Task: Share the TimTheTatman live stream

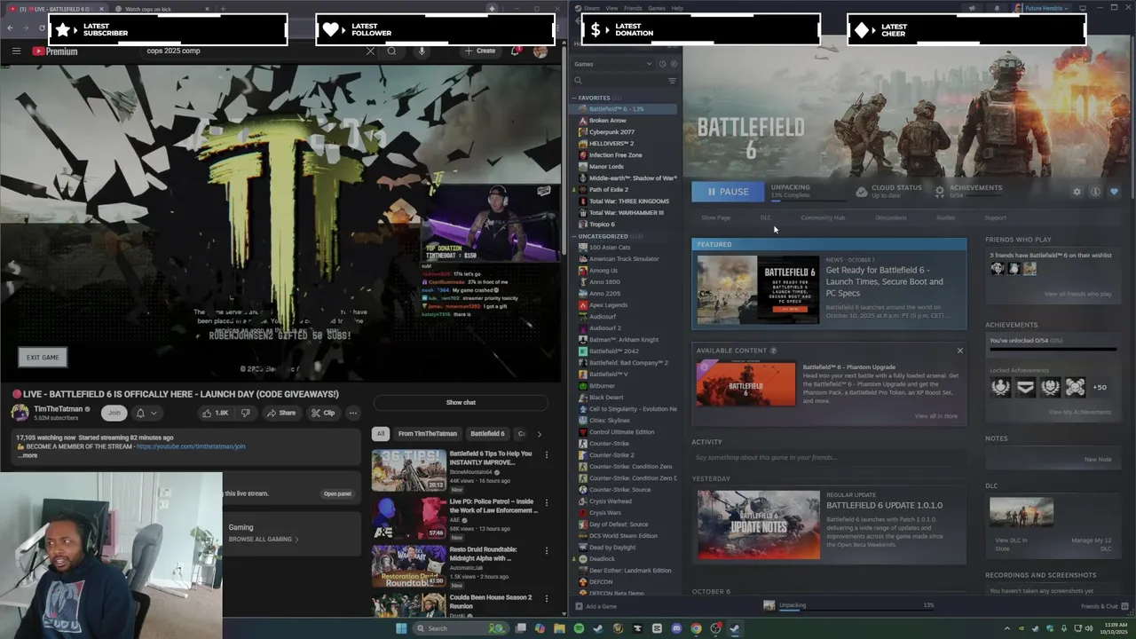Action: (280, 413)
